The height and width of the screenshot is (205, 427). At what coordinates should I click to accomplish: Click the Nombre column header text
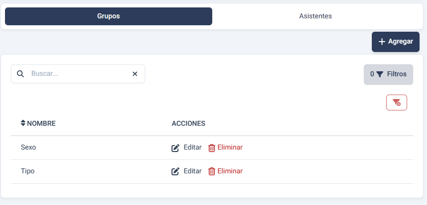41,123
